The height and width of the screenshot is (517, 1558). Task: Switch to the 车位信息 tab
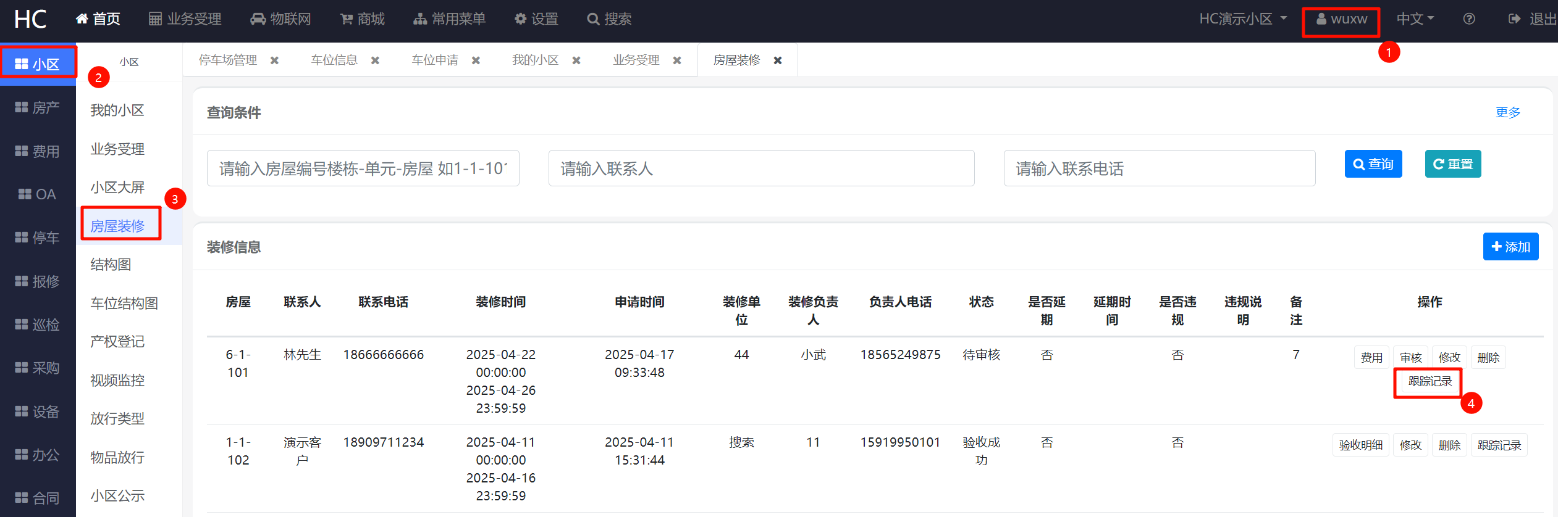[334, 60]
